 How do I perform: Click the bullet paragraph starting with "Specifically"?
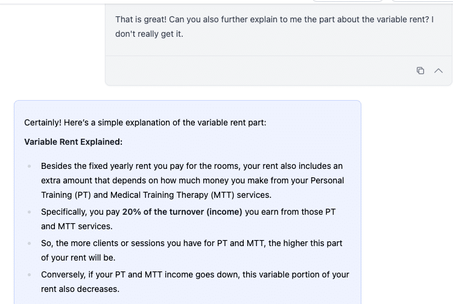[x=188, y=219]
